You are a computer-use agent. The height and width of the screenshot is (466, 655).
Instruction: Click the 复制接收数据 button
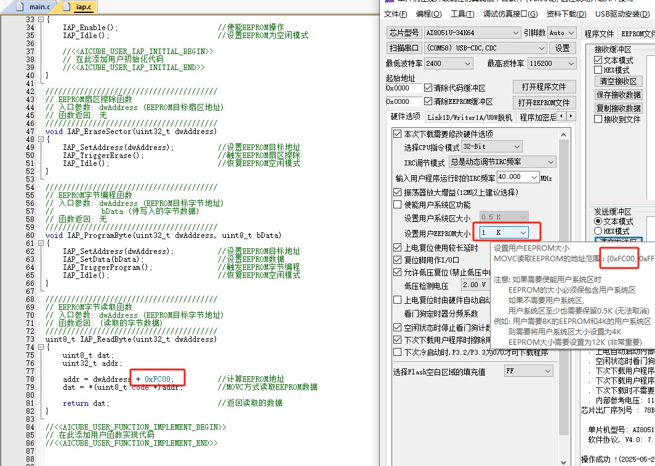(618, 108)
